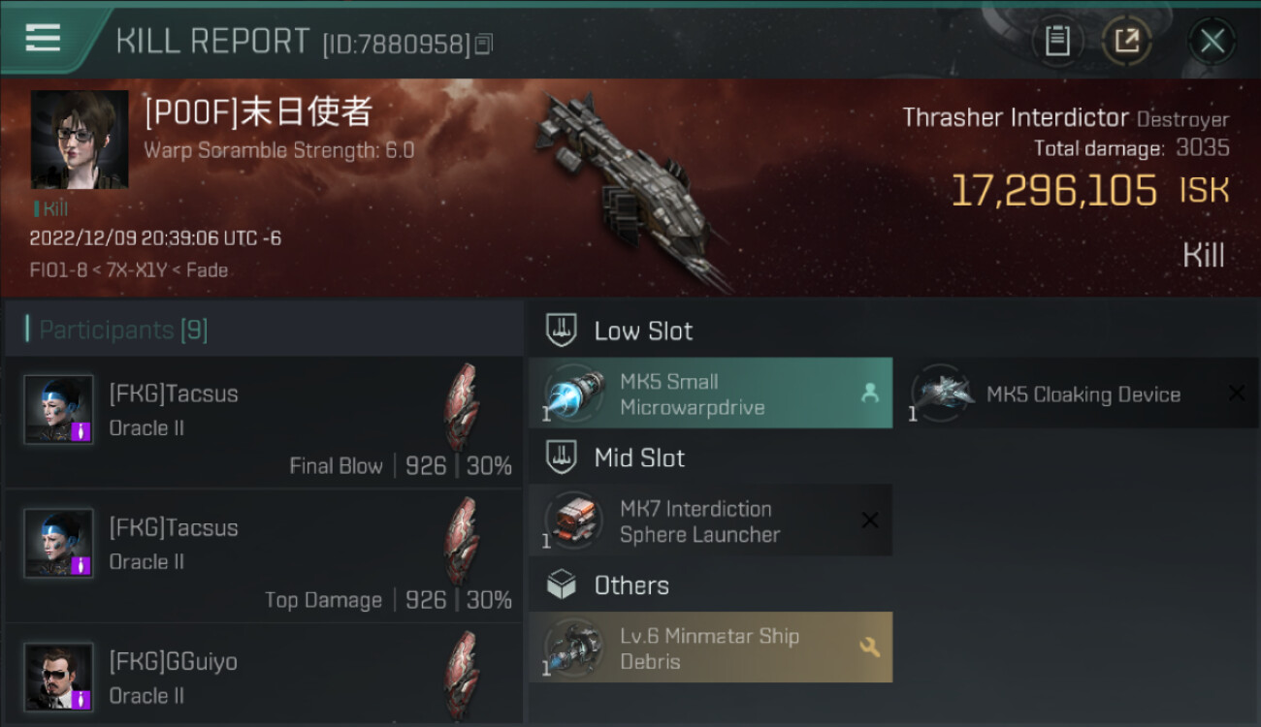1261x727 pixels.
Task: Copy the kill report ID icon
Action: tap(483, 44)
